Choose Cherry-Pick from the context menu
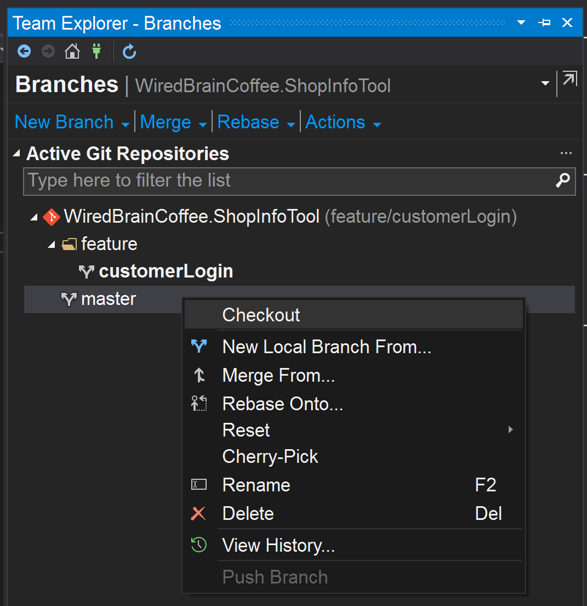Screen dimensions: 587x606 270,456
